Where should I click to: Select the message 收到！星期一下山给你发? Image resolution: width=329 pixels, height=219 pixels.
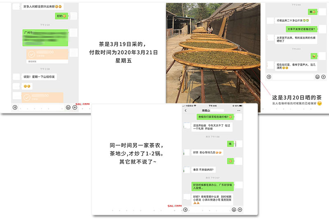click(x=39, y=77)
